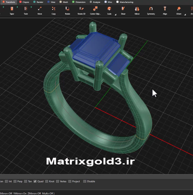
Task: Switch to the Analyze tab
Action: [x=95, y=2]
